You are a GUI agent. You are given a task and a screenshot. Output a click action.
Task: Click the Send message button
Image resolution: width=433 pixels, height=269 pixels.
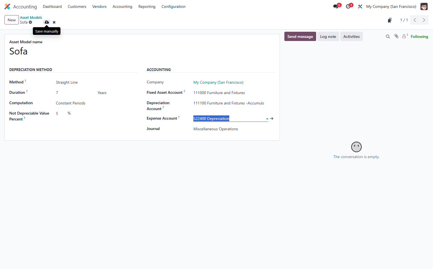(300, 37)
